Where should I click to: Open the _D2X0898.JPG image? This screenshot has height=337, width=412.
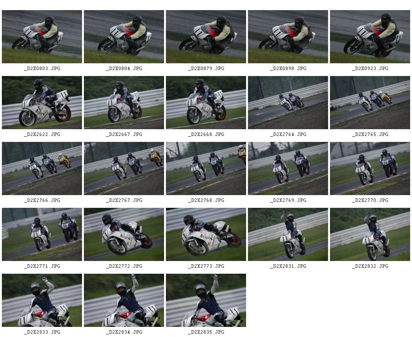(288, 37)
